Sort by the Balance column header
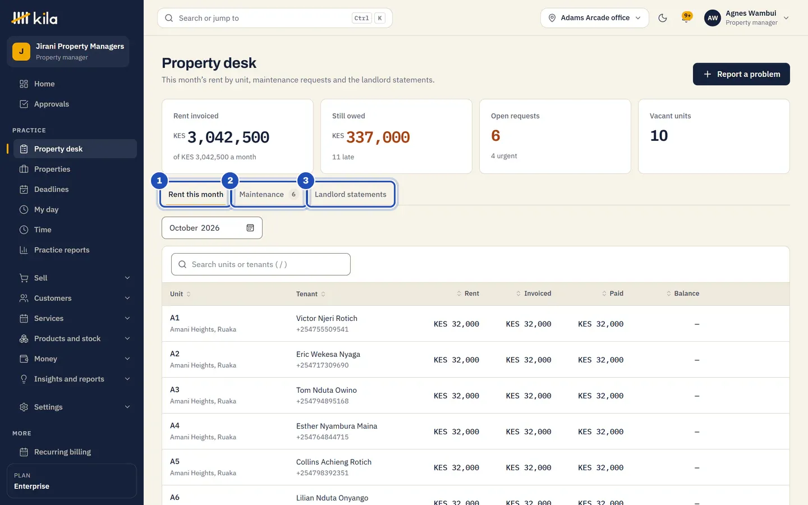The height and width of the screenshot is (505, 808). coord(683,293)
